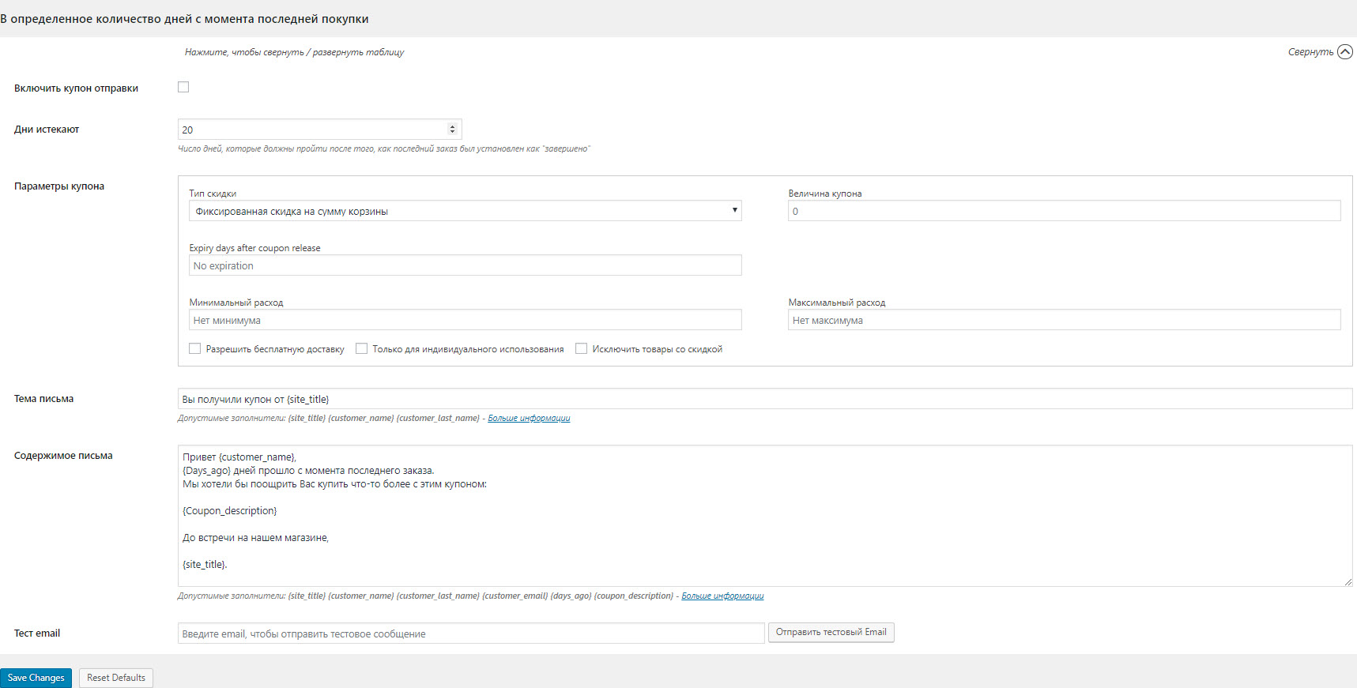Click the 'Минимальный расход' input field
1357x688 pixels.
(465, 320)
